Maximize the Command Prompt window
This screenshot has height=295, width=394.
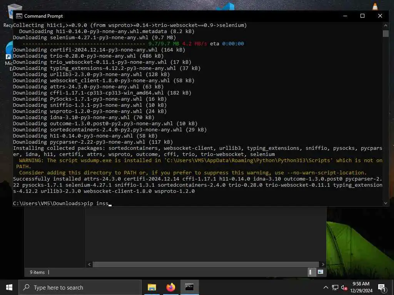tap(362, 16)
